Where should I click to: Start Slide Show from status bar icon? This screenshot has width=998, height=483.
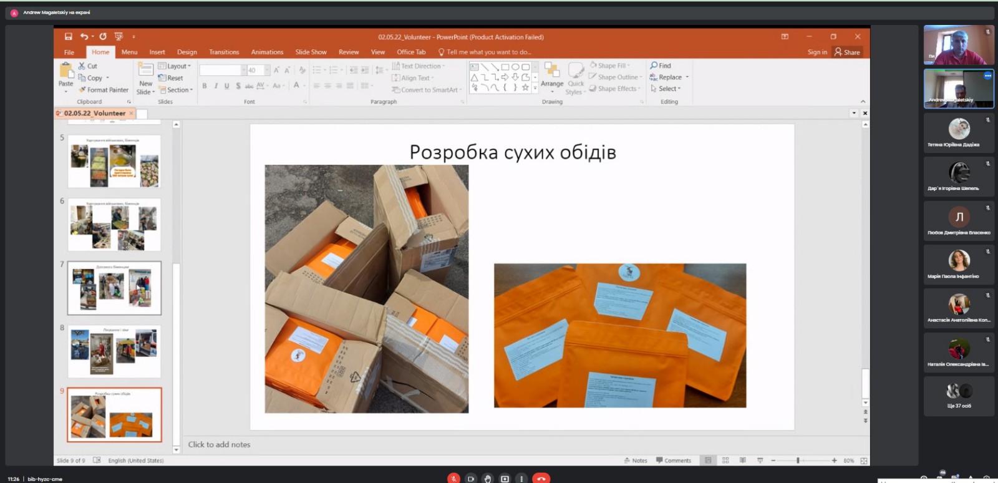tap(760, 461)
